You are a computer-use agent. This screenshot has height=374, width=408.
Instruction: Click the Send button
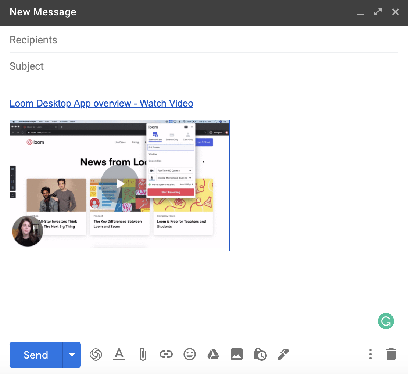36,355
